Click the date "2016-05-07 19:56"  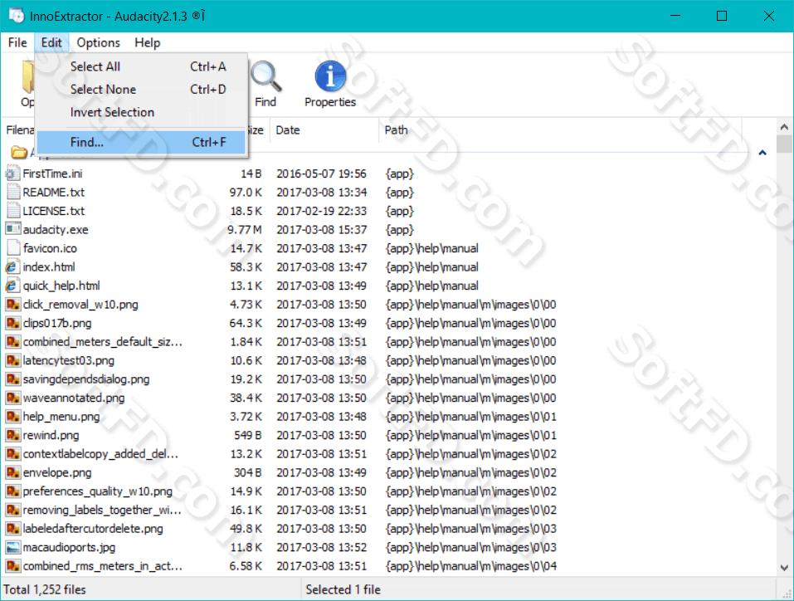pos(321,173)
